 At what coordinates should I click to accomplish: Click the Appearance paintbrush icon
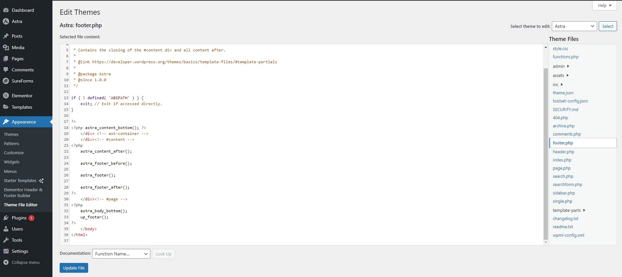pos(6,122)
